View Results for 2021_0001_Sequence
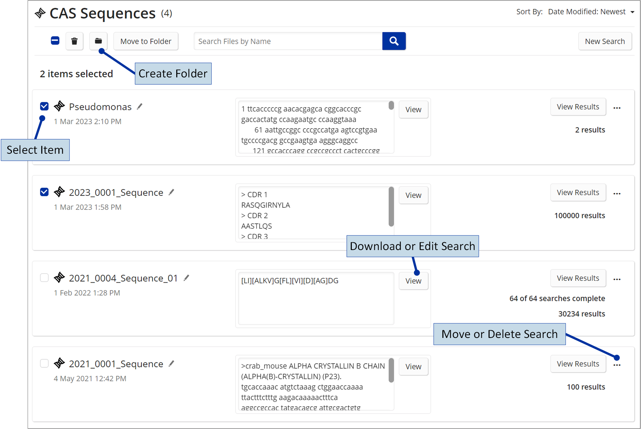The height and width of the screenshot is (429, 641). click(578, 364)
